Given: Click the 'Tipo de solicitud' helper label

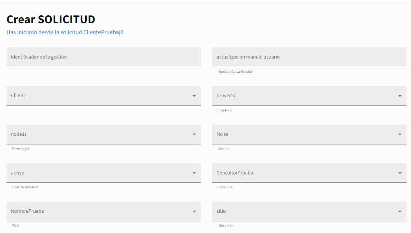Looking at the screenshot, I should 25,187.
